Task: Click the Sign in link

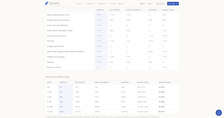Action: pos(150,4)
